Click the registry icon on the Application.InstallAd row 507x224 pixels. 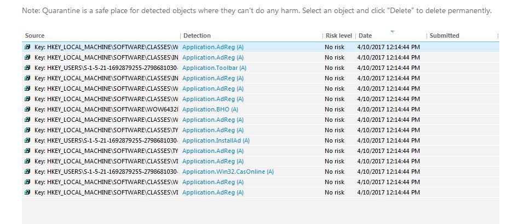(x=27, y=140)
